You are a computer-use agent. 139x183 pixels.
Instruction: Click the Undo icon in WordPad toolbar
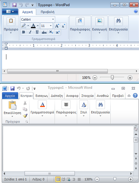21,5
